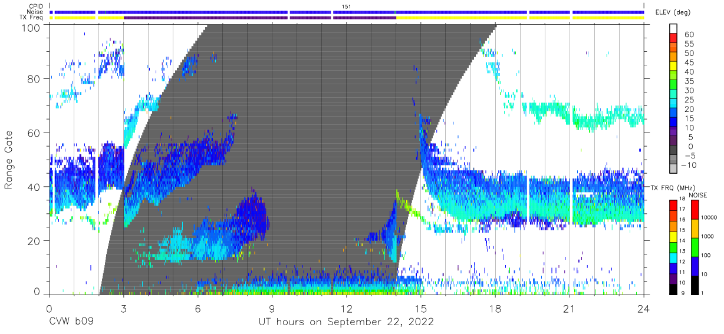Screen dimensions: 724x334
Task: Click elevation colorbar label 15
Action: (689, 118)
